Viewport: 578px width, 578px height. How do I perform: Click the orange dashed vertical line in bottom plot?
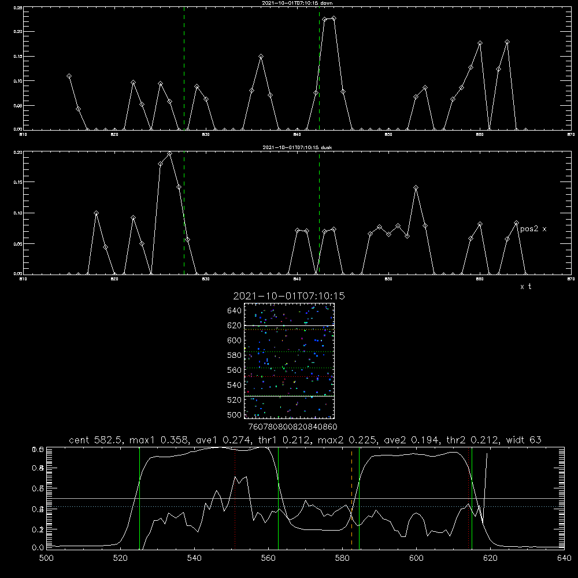(351, 498)
